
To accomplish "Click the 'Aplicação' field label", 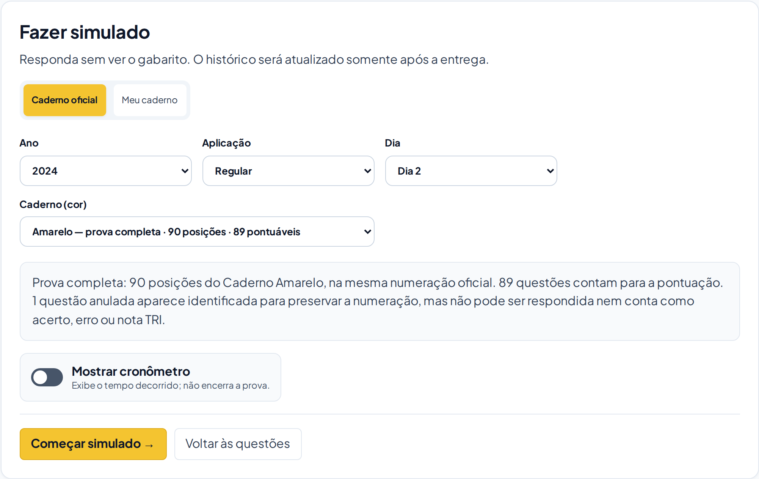I will coord(226,143).
